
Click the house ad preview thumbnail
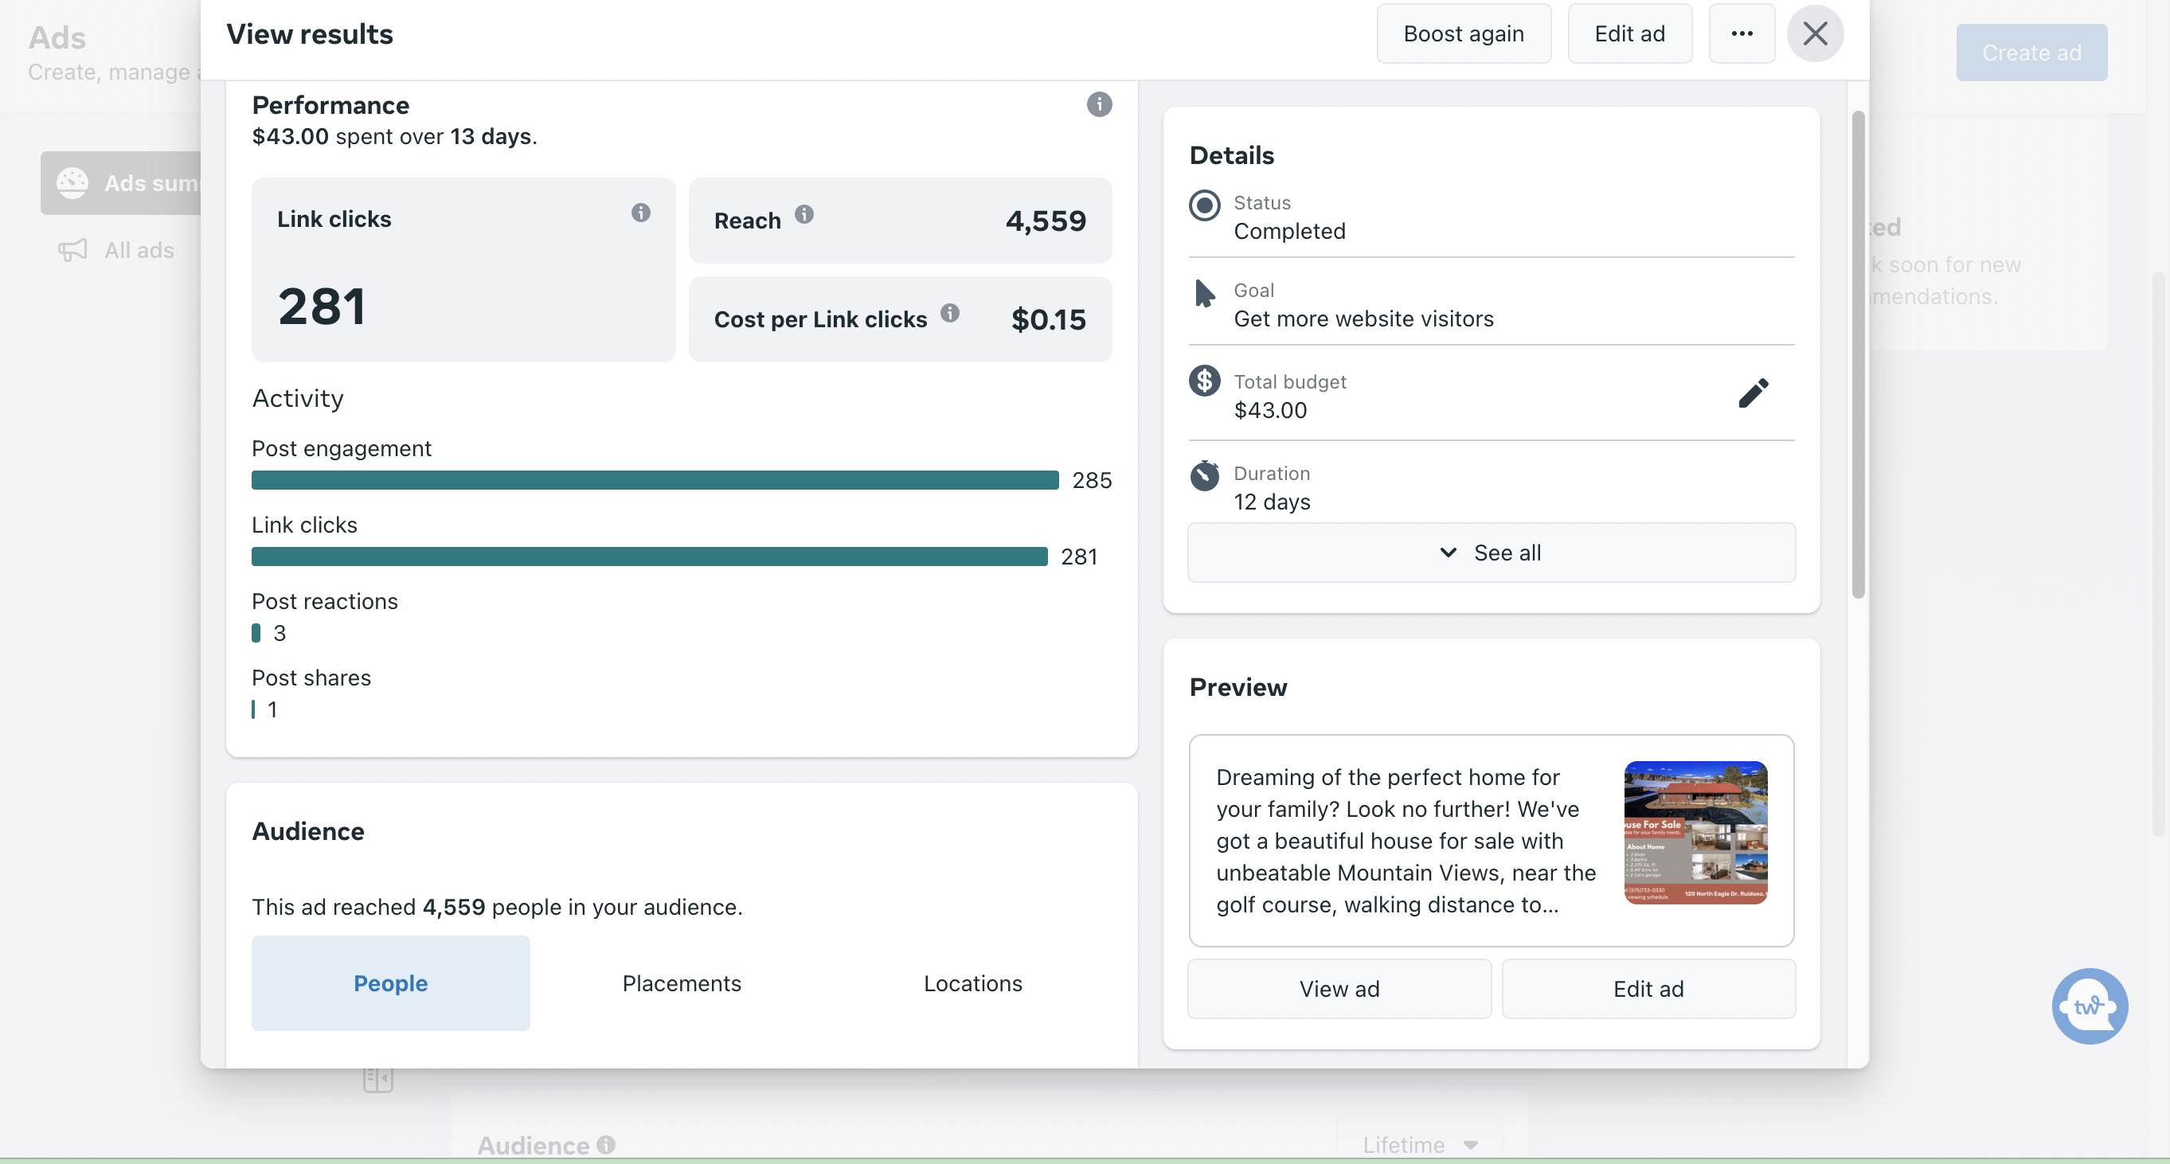(x=1695, y=832)
